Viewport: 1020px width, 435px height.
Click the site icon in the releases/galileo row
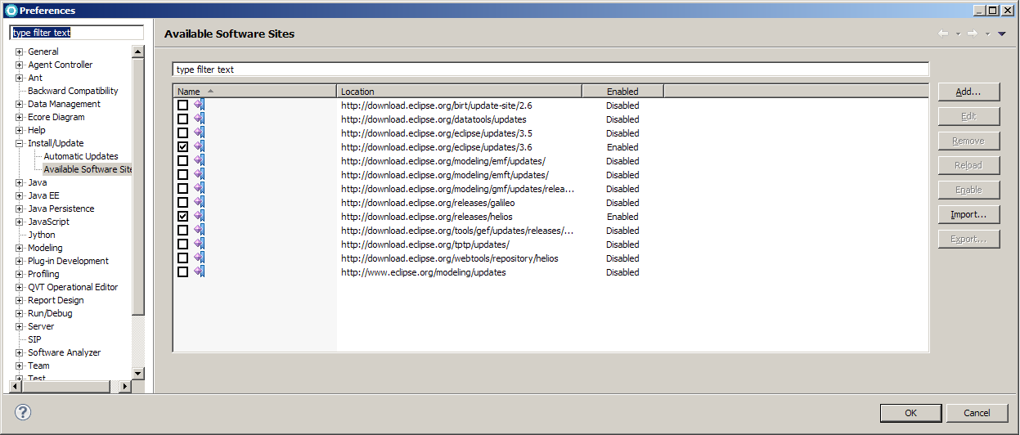tap(199, 202)
